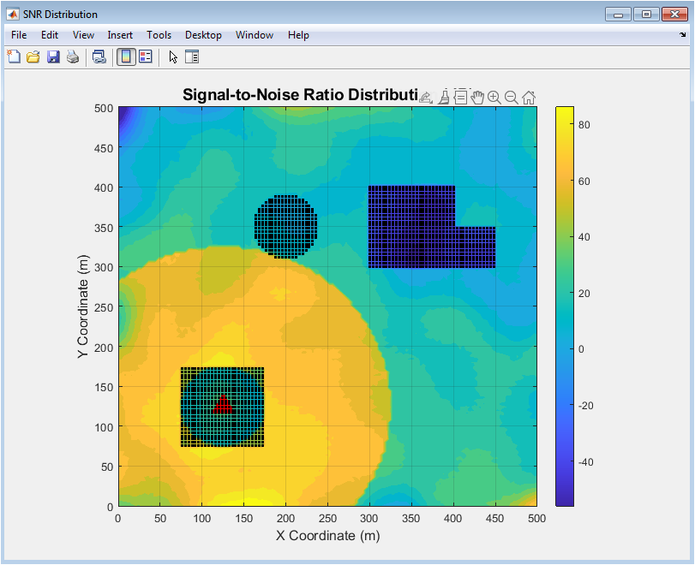Click the Link Plot toolbar icon
Viewport: 695px width, 565px height.
[99, 57]
